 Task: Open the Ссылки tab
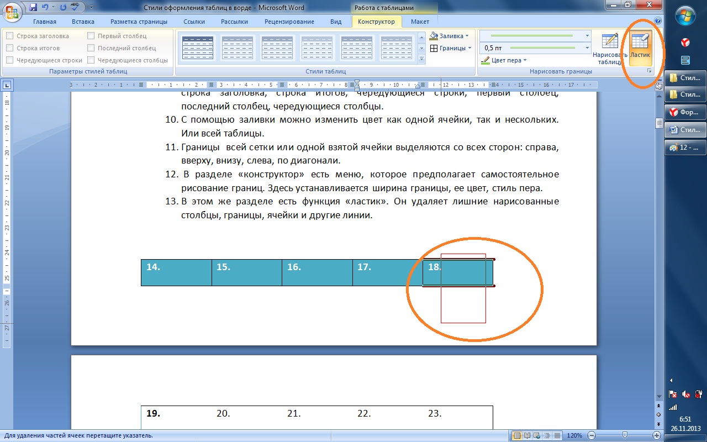click(194, 22)
